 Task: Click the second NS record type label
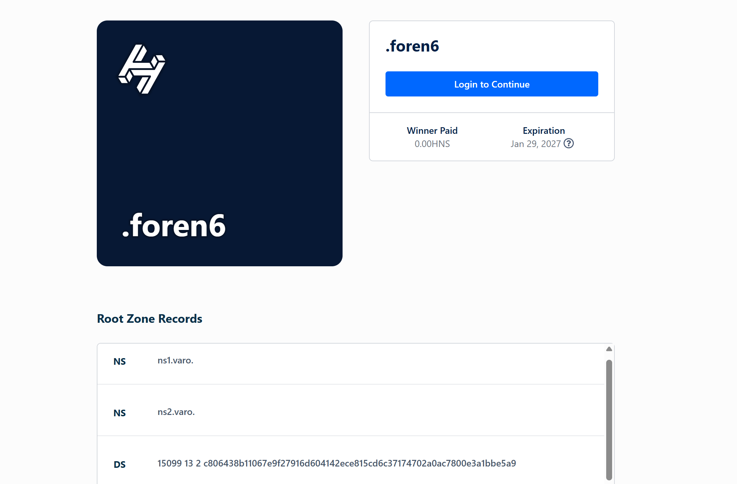[120, 413]
